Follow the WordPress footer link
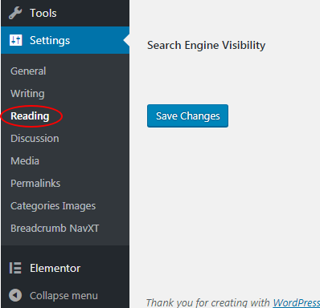Viewport: 320px width, 308px height. [x=297, y=302]
